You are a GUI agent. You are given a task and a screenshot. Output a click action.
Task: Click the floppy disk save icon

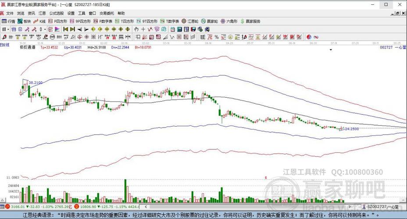193,29
